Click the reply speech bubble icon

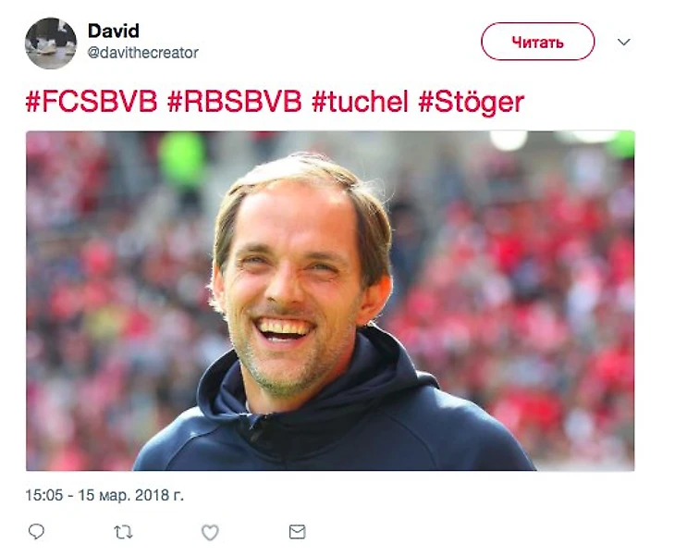(36, 531)
